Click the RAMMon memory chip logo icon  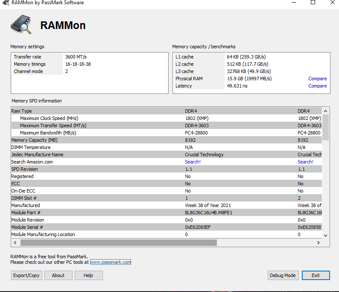coord(21,24)
